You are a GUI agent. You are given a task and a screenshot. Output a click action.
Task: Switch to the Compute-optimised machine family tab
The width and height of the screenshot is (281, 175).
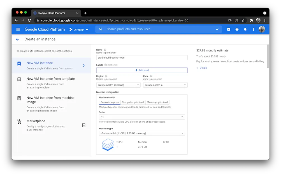click(x=133, y=102)
